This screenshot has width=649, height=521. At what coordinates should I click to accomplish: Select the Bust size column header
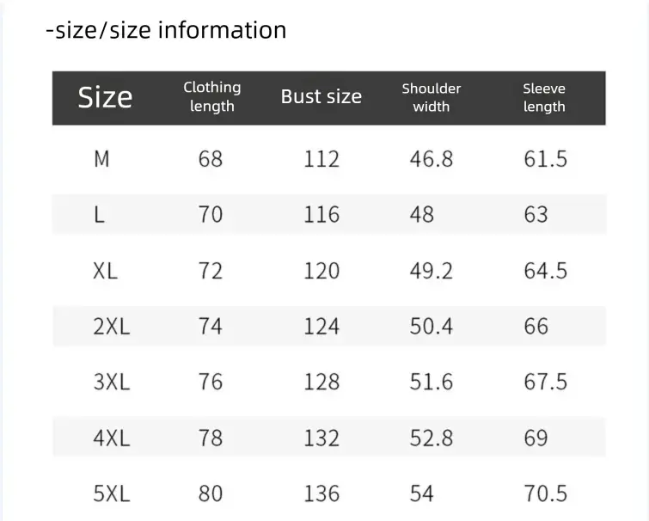click(x=321, y=97)
